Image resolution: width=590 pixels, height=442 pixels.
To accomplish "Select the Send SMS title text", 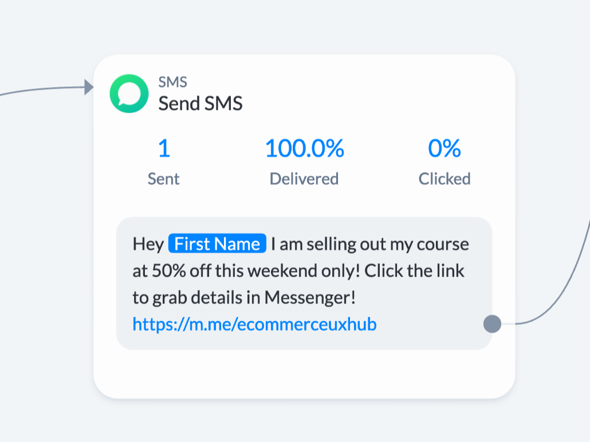I will (200, 104).
